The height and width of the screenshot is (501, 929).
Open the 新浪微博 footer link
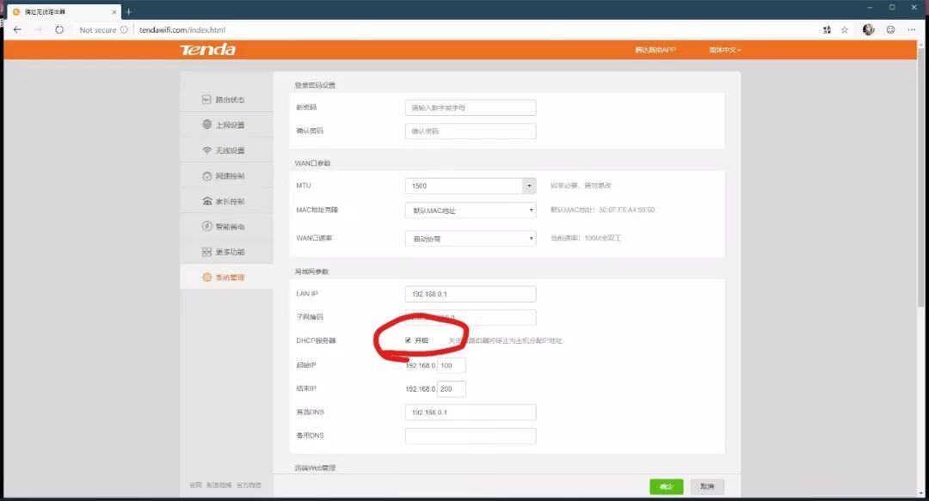[x=218, y=485]
